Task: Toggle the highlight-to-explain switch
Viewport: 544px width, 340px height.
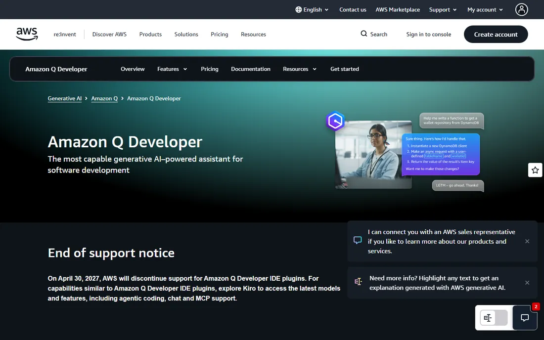Action: point(494,317)
